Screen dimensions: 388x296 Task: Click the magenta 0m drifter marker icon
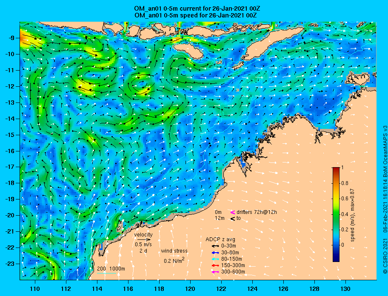(233, 212)
